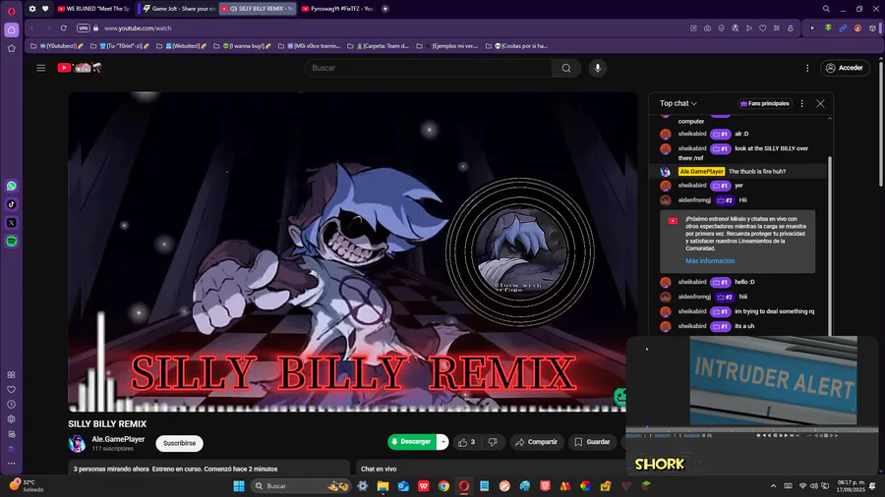Open WhatsApp in the Opera sidebar
Image resolution: width=885 pixels, height=497 pixels.
[x=11, y=186]
